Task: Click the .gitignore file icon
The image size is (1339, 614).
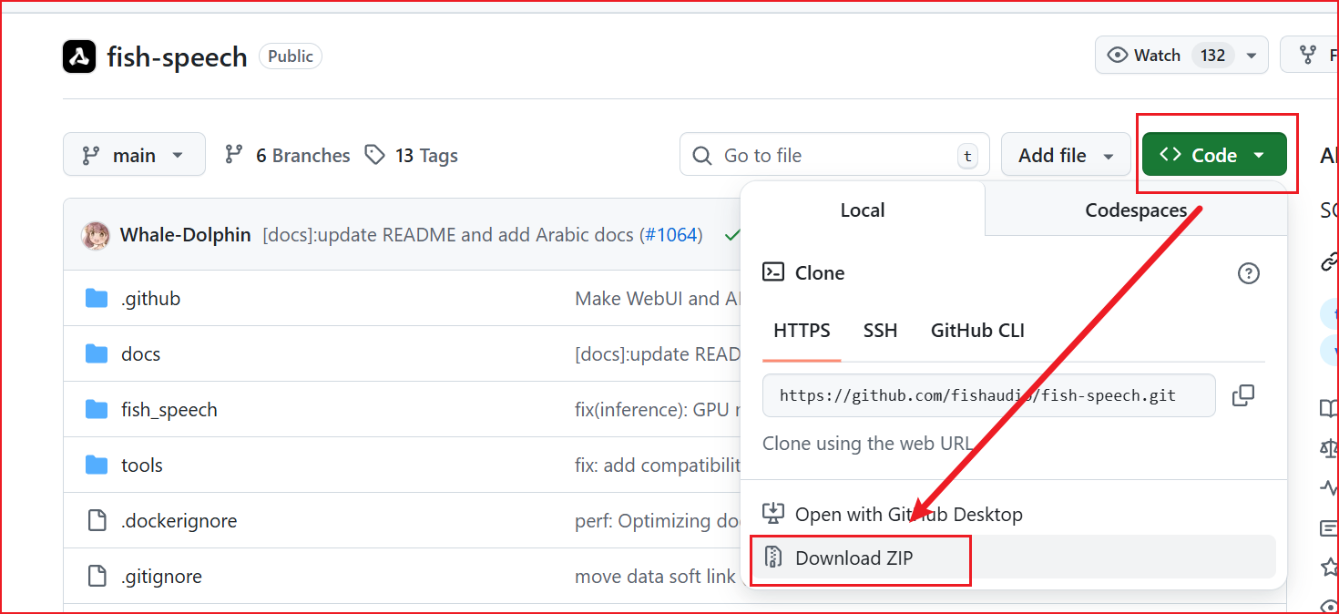Action: [x=97, y=576]
